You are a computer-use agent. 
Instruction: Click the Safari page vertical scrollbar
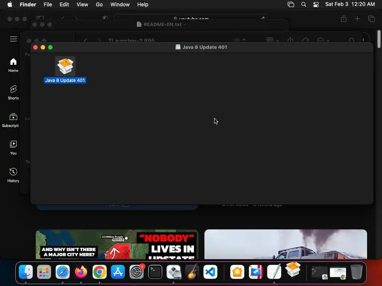point(379,39)
